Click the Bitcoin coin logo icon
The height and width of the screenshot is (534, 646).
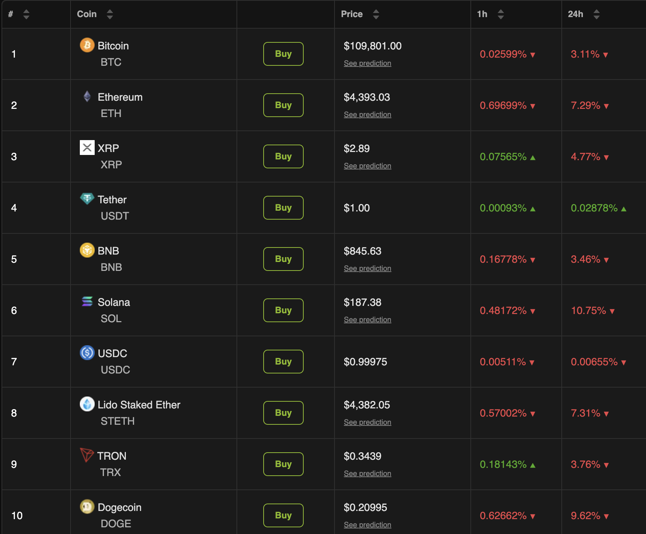pyautogui.click(x=87, y=45)
